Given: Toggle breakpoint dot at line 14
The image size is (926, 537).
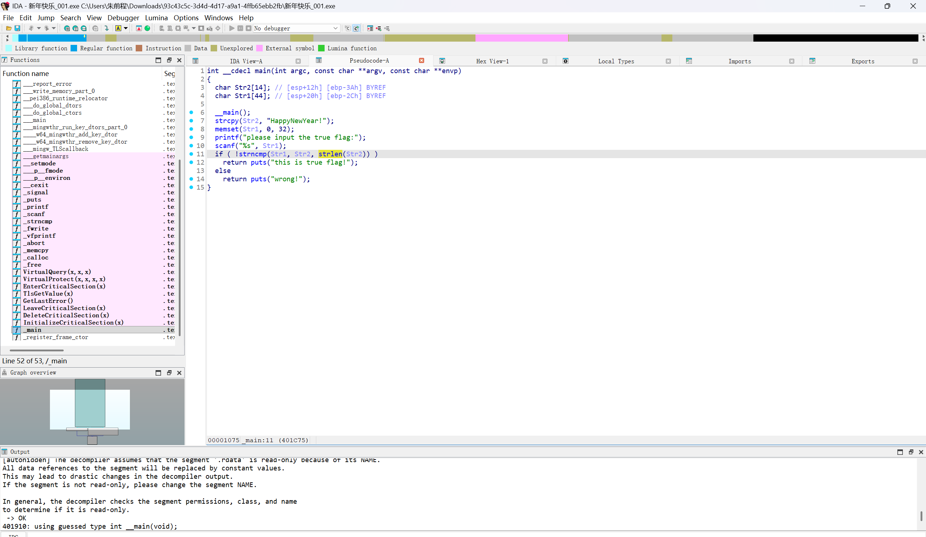Looking at the screenshot, I should click(191, 179).
